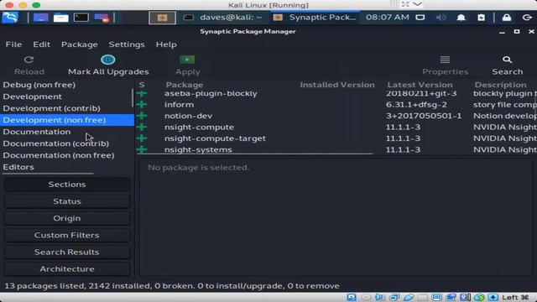The image size is (537, 302).
Task: Select the nsight-compute package name
Action: [199, 127]
